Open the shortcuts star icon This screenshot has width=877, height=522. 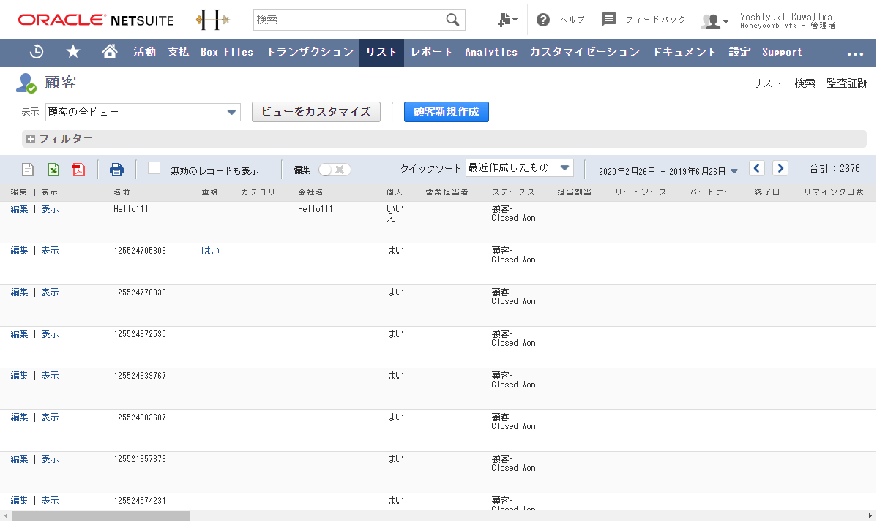tap(73, 52)
